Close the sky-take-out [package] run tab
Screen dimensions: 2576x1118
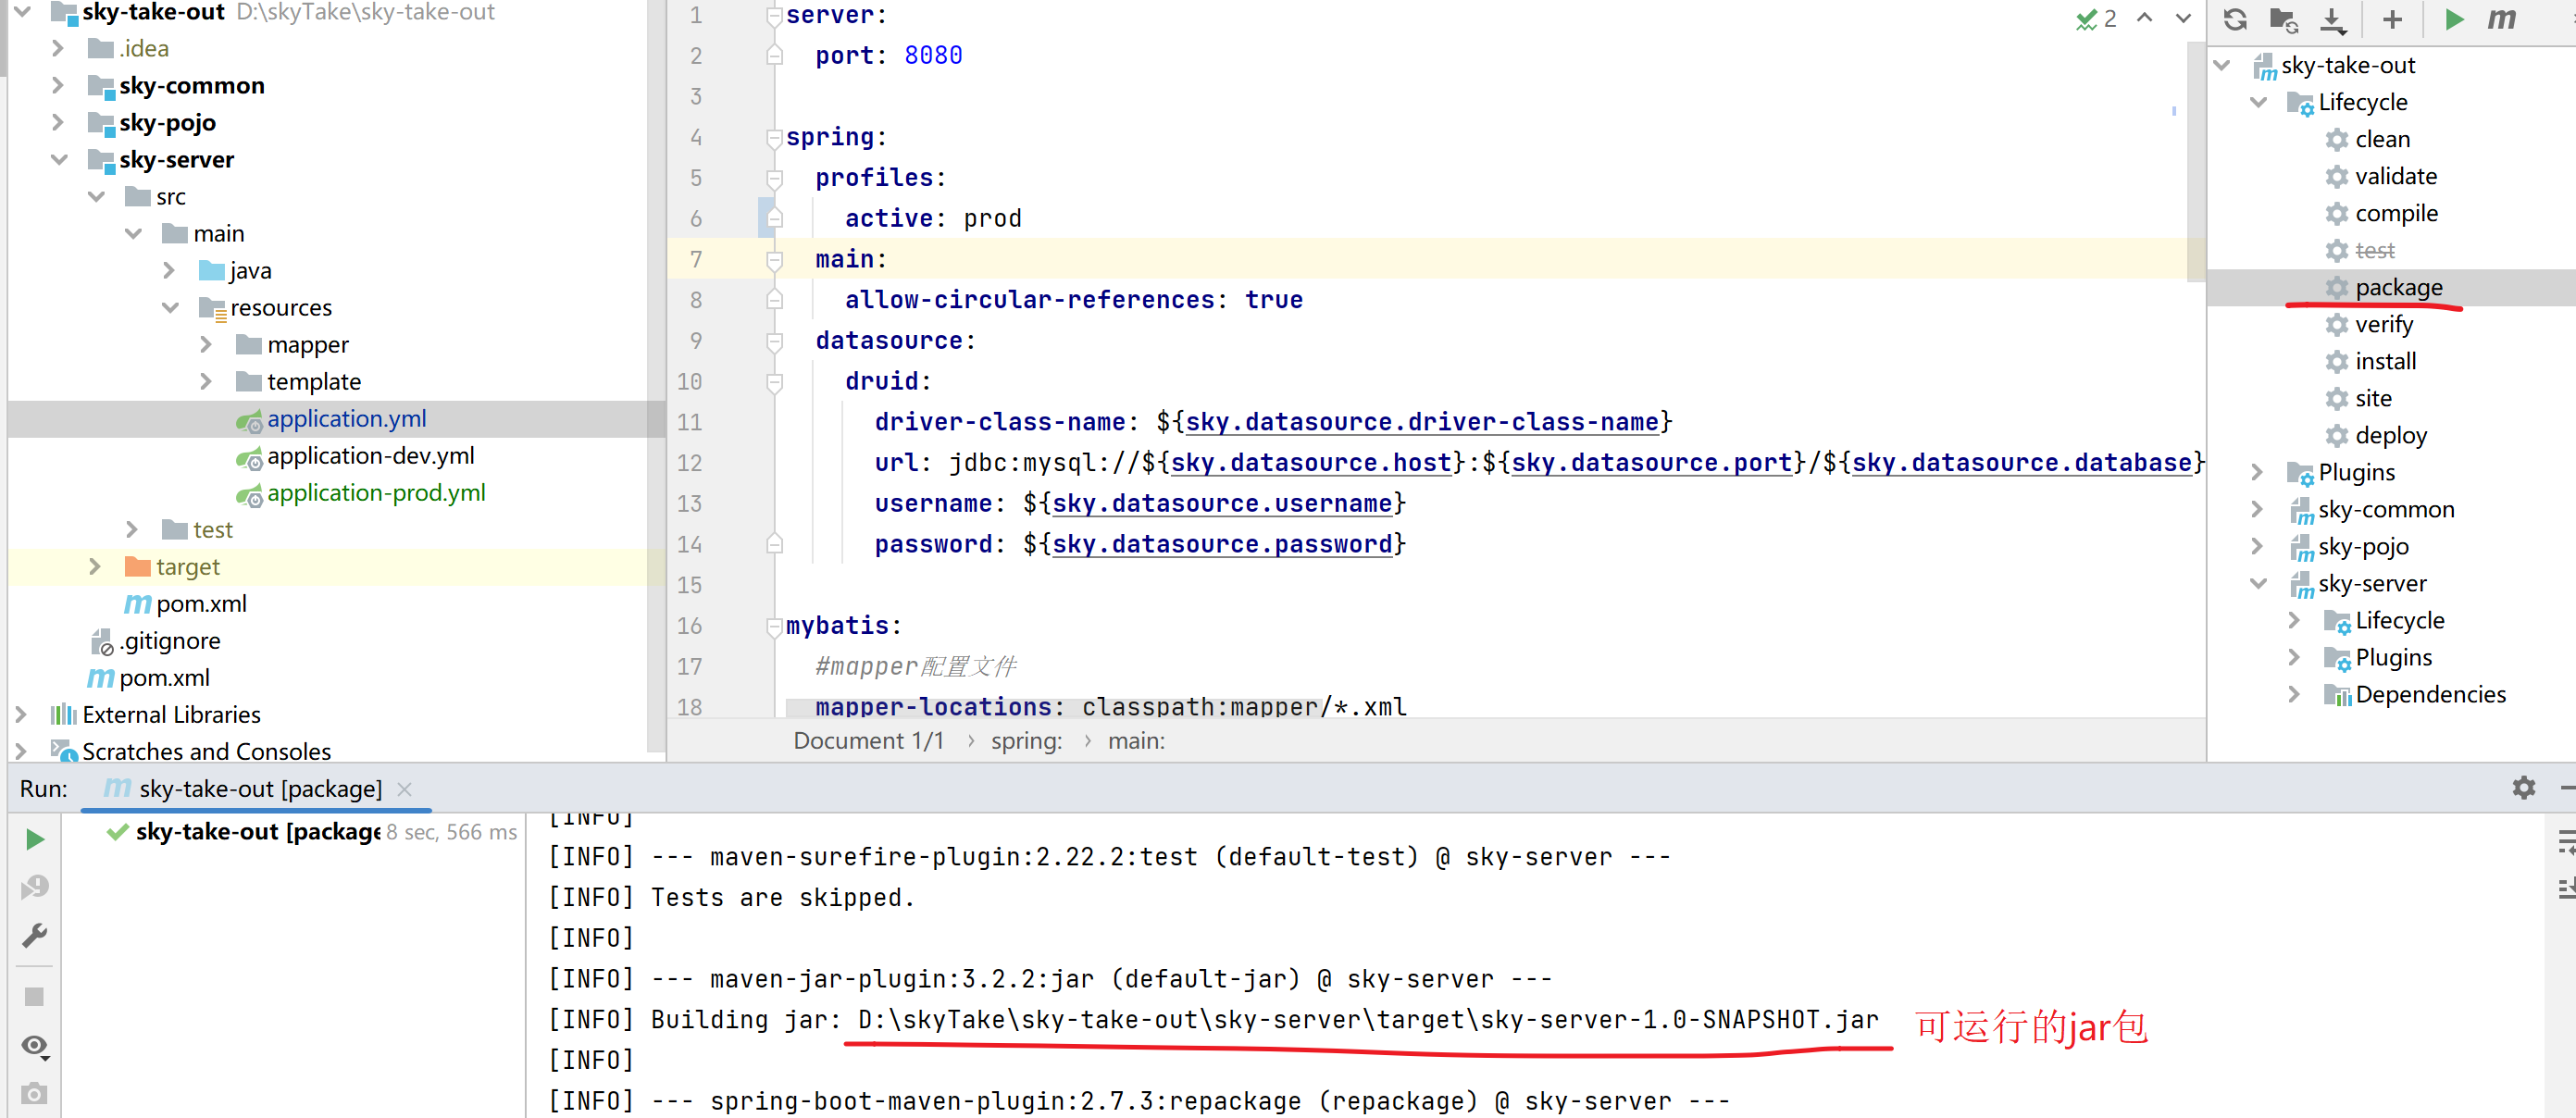point(404,789)
